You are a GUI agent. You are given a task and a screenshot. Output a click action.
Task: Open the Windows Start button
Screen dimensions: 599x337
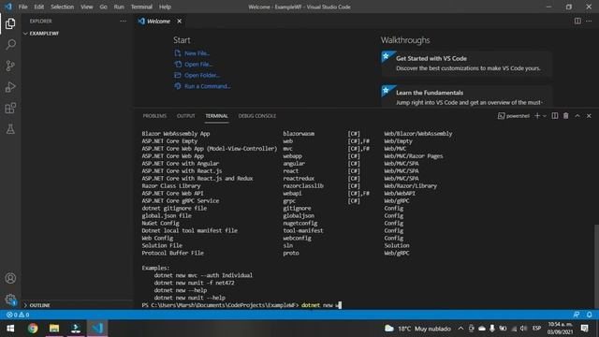coord(10,329)
